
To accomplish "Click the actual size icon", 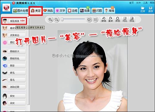I will 95,20.
